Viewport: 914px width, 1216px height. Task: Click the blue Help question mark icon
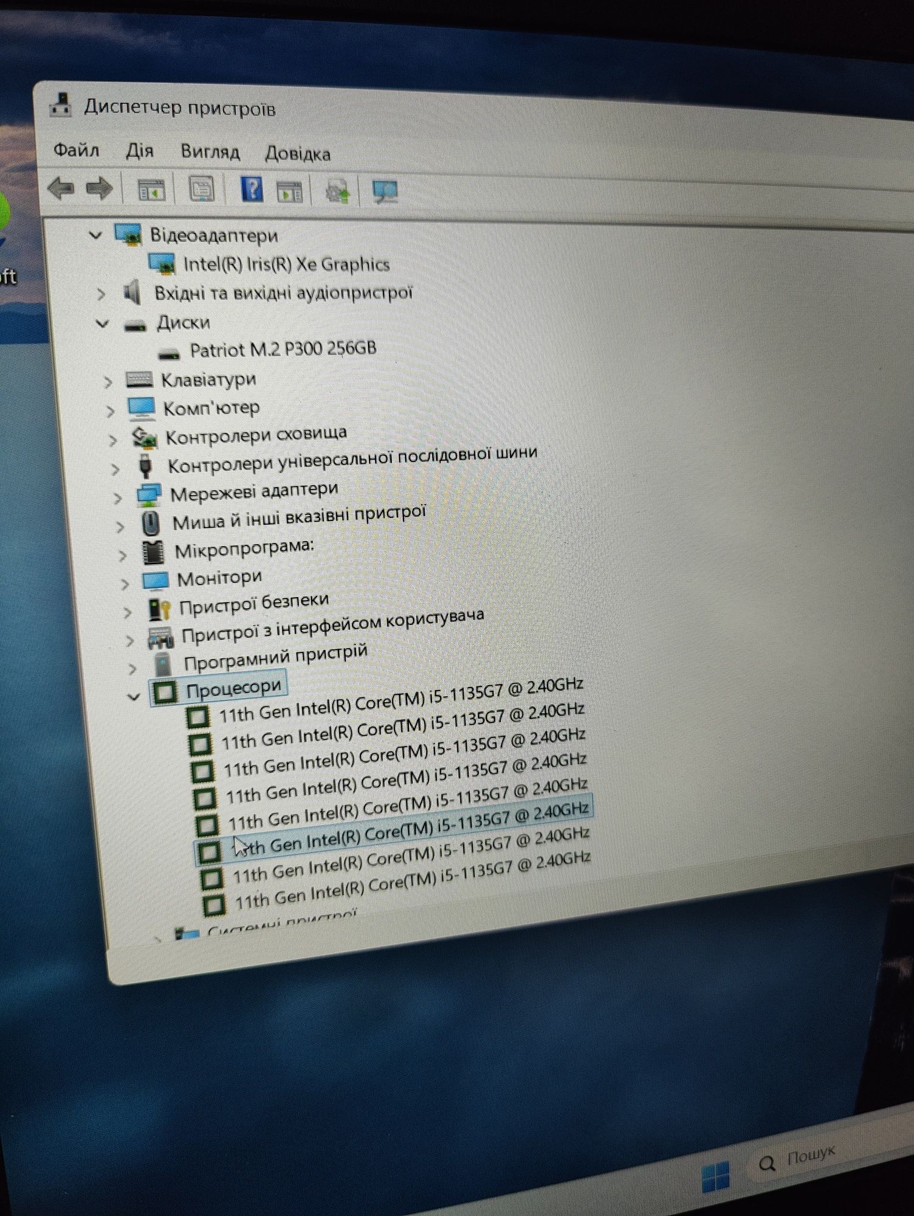pos(252,189)
